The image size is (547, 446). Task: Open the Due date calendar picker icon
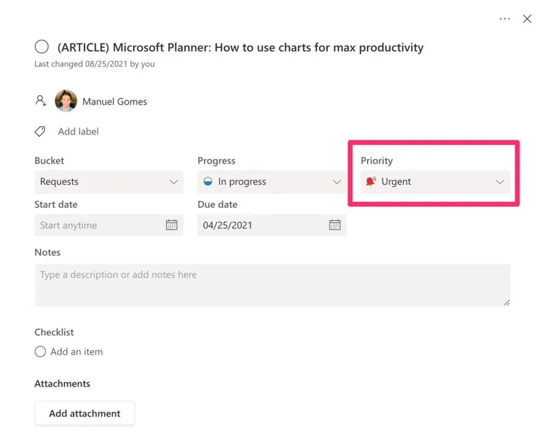(334, 225)
